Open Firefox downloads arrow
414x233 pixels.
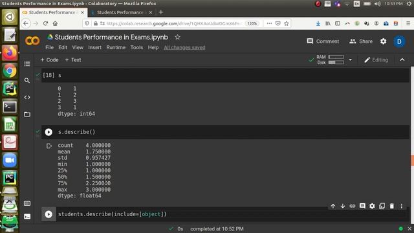pos(318,23)
